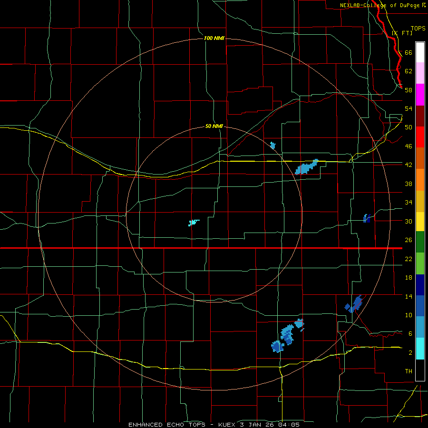This screenshot has width=428, height=428.
Task: Click the white swatch in the tops legend
Action: (x=420, y=52)
